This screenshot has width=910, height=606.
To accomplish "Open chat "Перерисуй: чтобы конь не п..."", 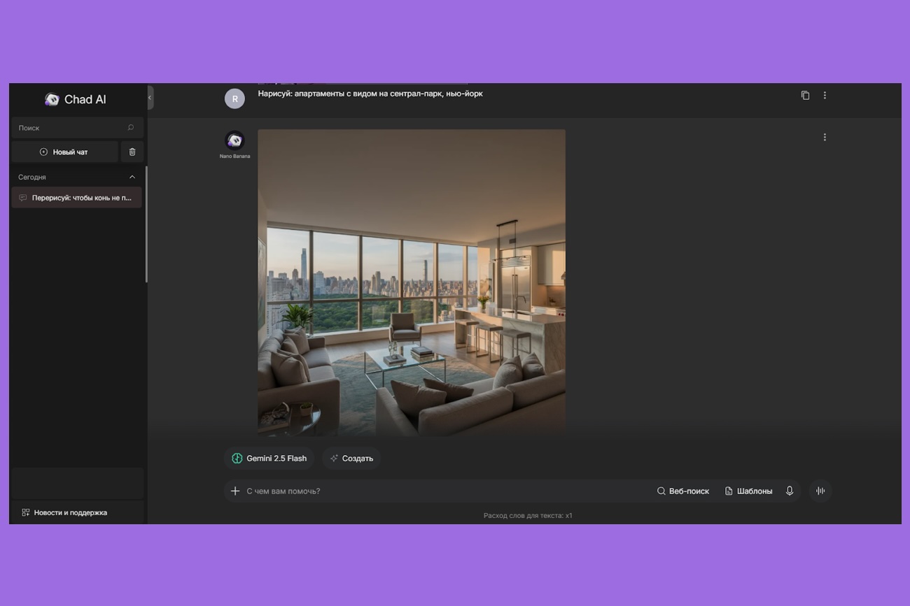I will click(76, 198).
